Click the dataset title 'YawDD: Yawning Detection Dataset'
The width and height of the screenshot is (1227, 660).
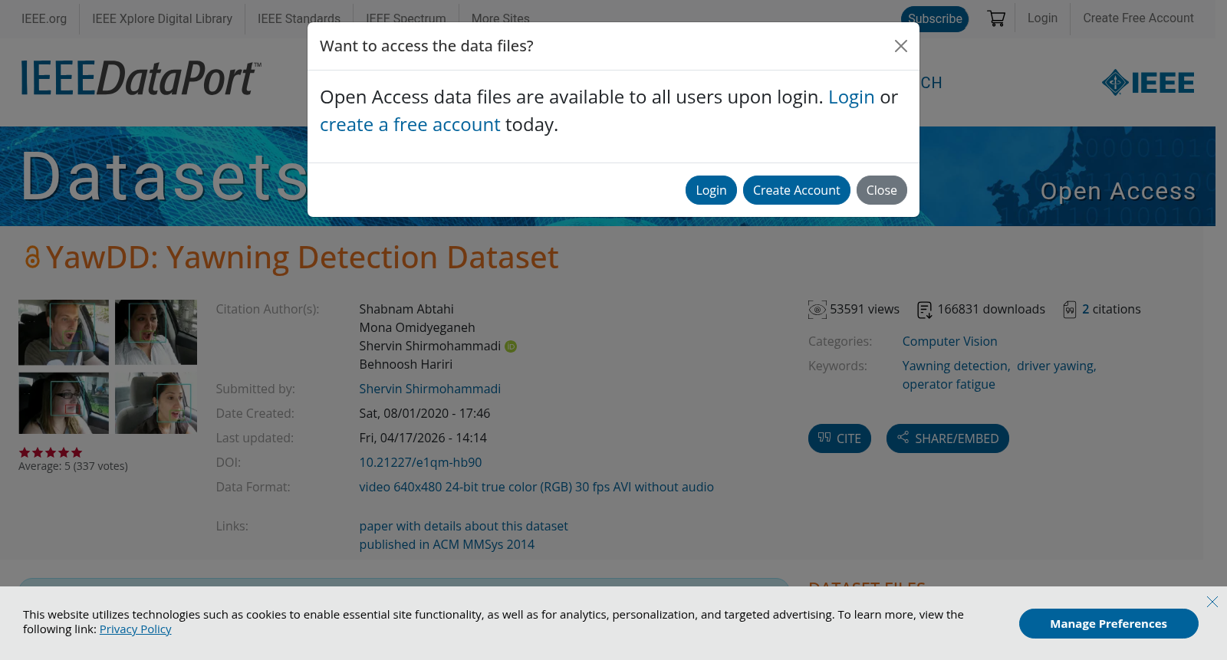[302, 258]
